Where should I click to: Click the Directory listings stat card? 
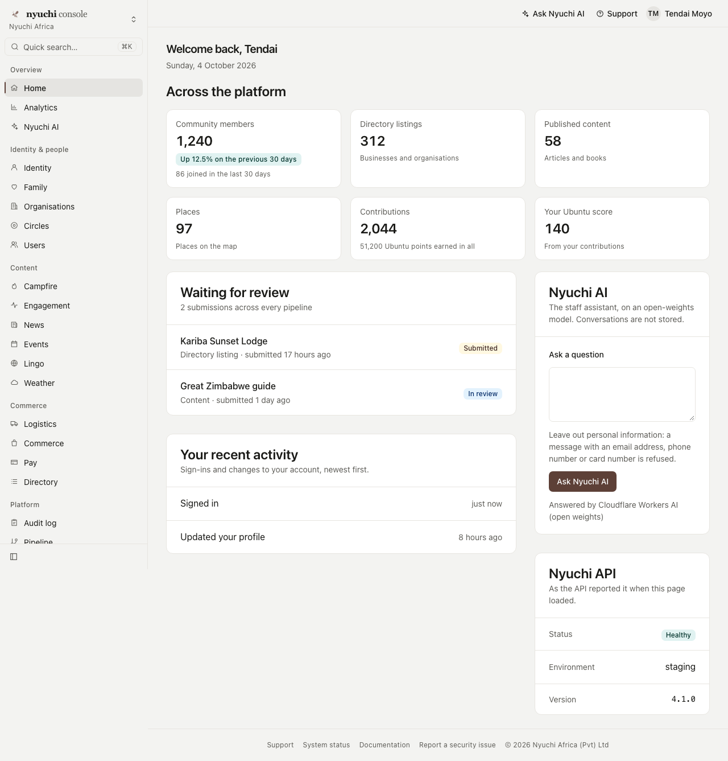point(438,149)
